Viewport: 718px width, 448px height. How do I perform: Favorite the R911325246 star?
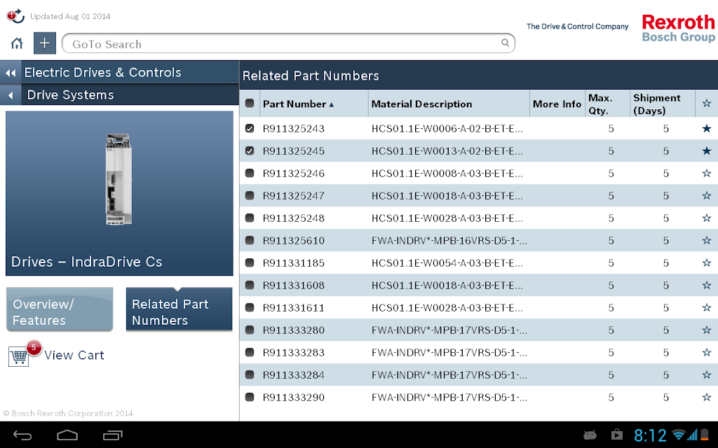pos(707,174)
